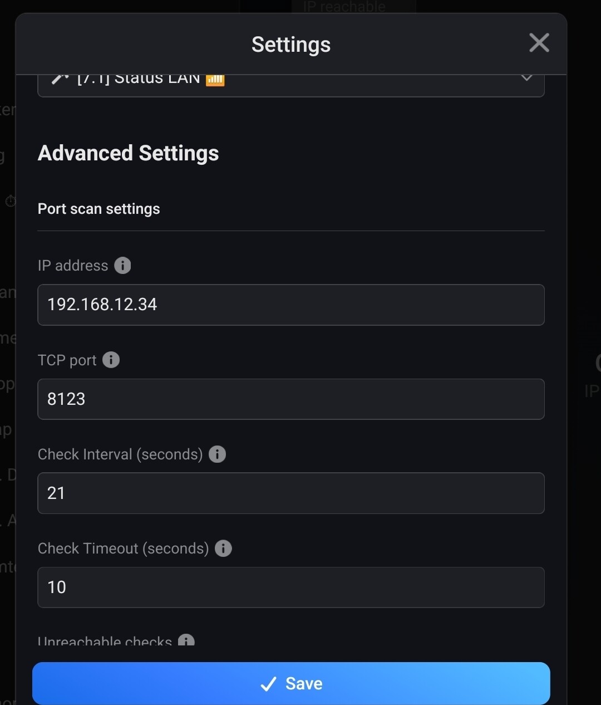Viewport: 601px width, 705px height.
Task: Click the TCP port field showing 8123
Action: click(x=290, y=399)
